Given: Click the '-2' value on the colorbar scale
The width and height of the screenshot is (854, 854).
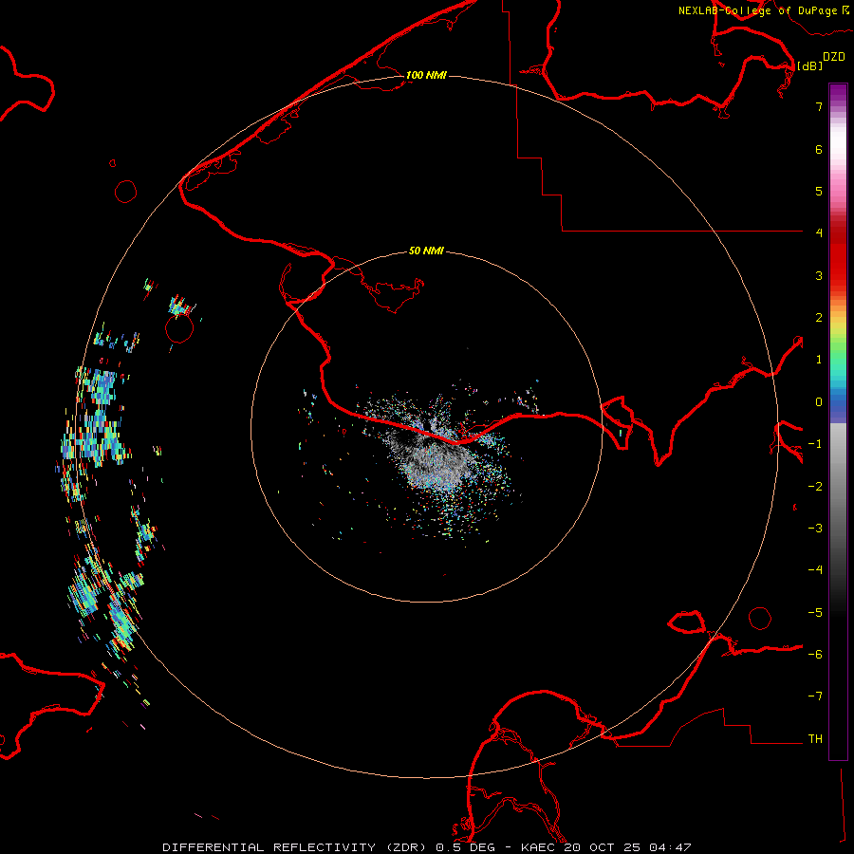Looking at the screenshot, I should point(815,487).
